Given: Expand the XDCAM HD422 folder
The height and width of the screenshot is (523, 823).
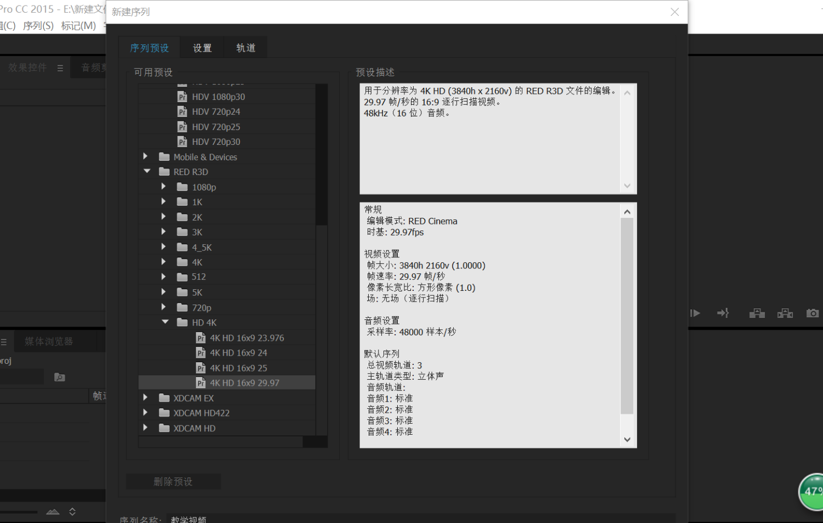Looking at the screenshot, I should coord(145,412).
